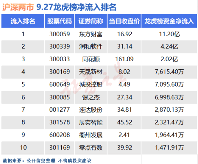Image resolution: width=198 pixels, height=164 pixels.
Task: Select stock code 300033
Action: 60,59
